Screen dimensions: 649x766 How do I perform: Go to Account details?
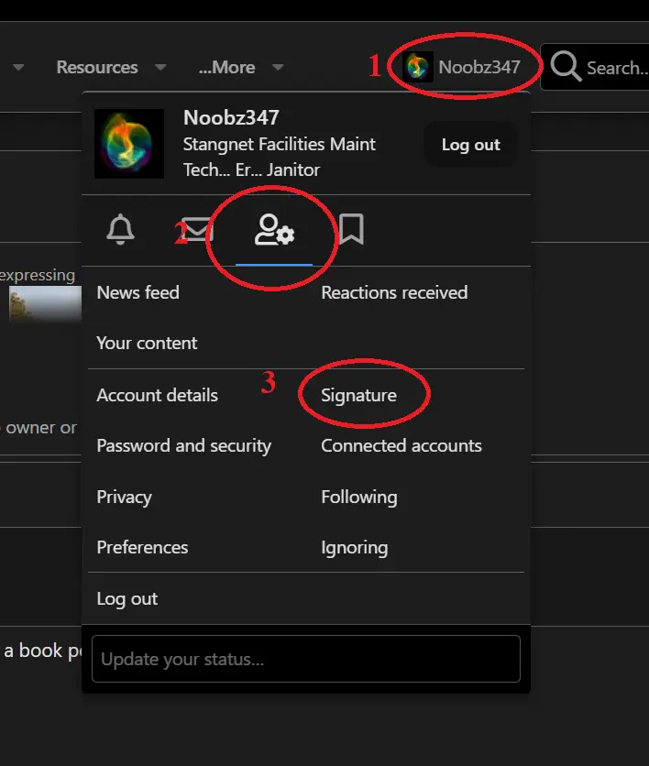point(157,395)
